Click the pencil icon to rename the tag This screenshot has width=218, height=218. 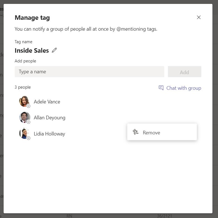[x=54, y=50]
